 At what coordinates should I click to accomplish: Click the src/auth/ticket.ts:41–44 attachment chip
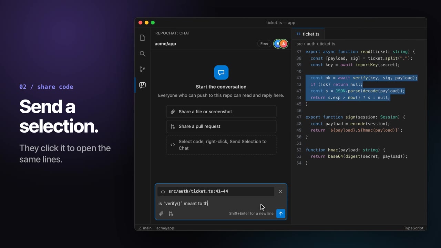(x=216, y=192)
